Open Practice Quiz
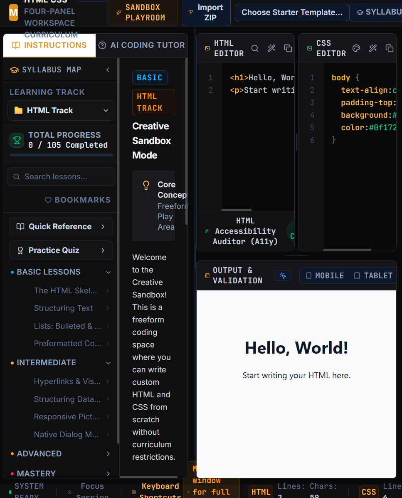 point(61,250)
